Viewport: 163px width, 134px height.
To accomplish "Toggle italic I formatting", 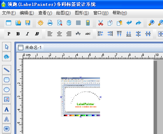I will point(27,34).
